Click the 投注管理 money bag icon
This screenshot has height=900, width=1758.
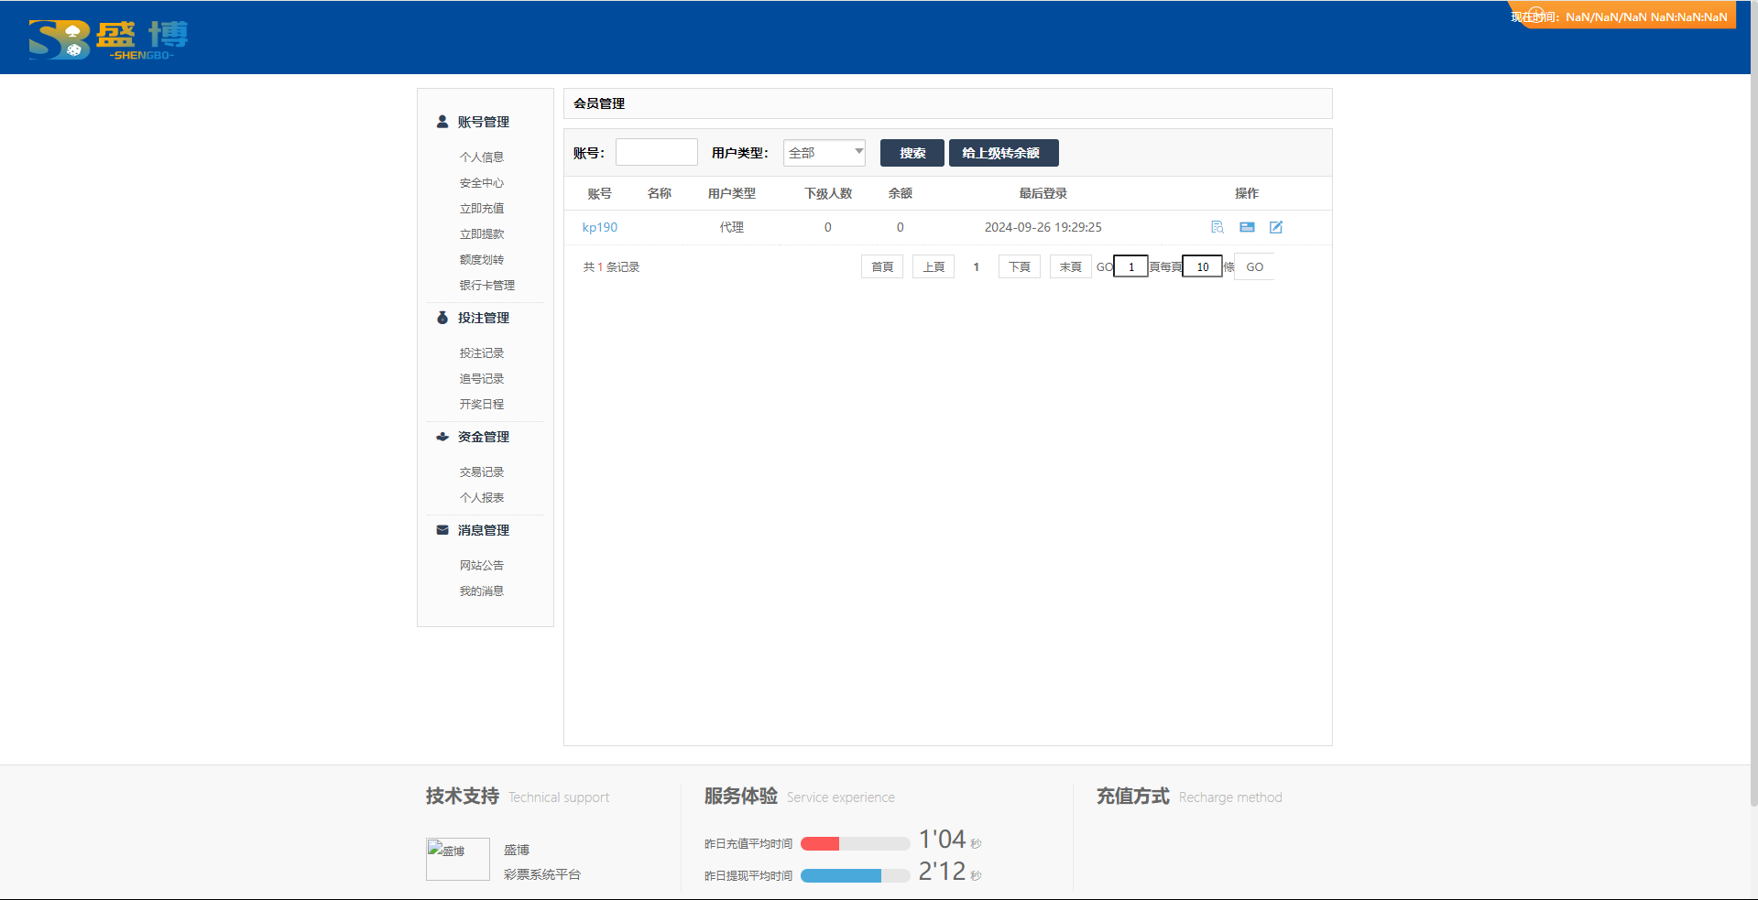pyautogui.click(x=442, y=318)
